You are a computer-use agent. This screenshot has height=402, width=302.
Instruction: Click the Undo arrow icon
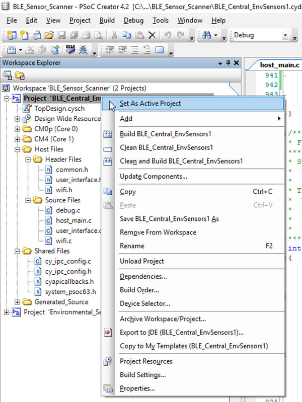point(168,35)
